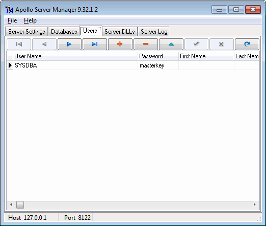Switch to the Databases tab

(x=64, y=32)
